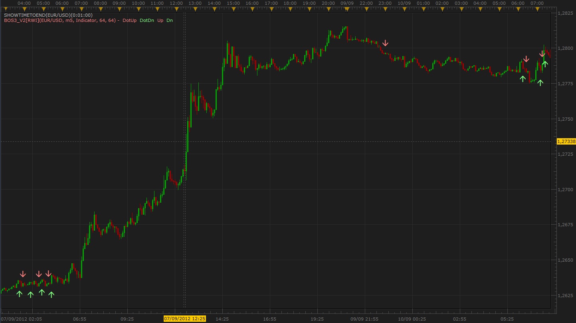This screenshot has width=576, height=323.
Task: Click the pink down arrow signal near 23:00
Action: click(x=385, y=43)
